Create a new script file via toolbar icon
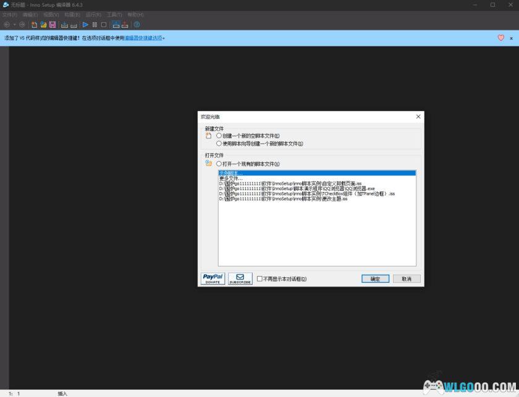Screen dimensions: 519x397 click(x=34, y=25)
